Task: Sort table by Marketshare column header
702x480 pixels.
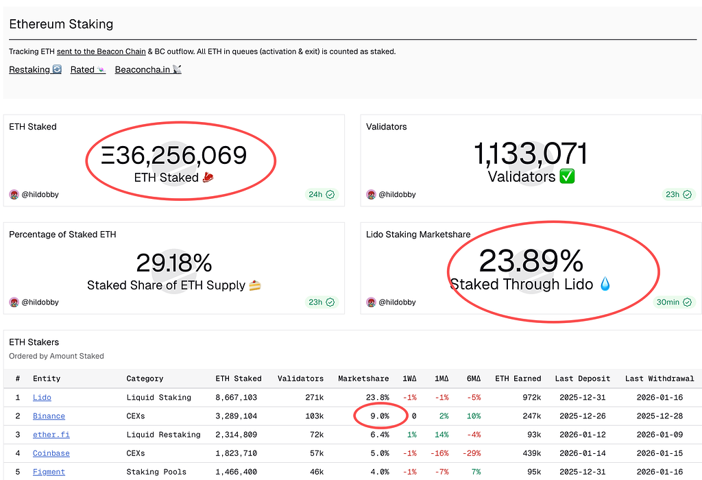Action: pos(363,379)
